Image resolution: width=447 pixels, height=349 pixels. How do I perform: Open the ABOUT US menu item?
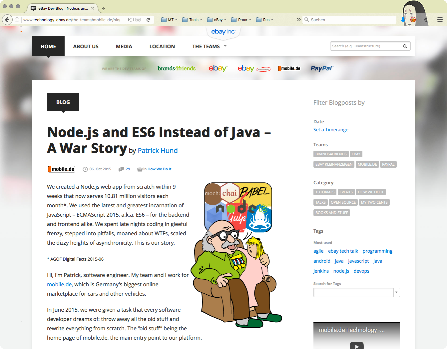point(86,47)
